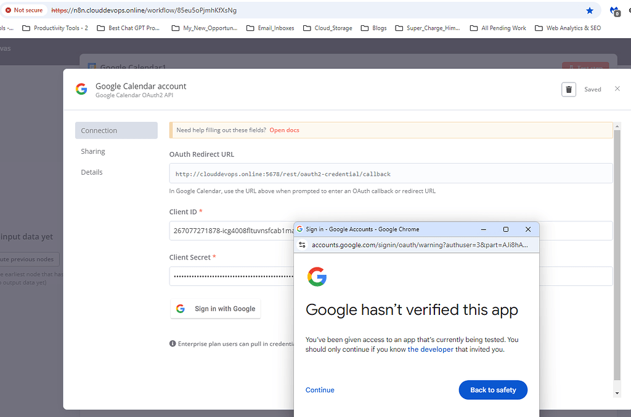Click the site information icon in popup address bar
Viewport: 631px width, 417px height.
pyautogui.click(x=303, y=244)
